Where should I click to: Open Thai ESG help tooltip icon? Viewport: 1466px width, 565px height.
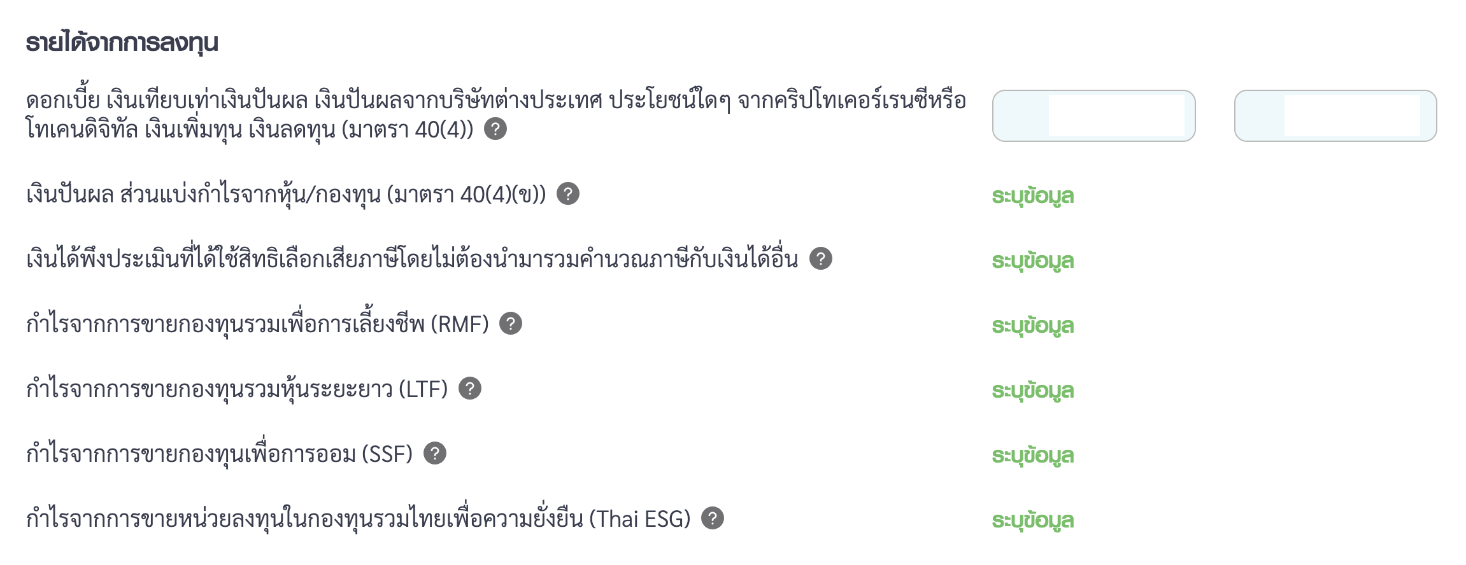tap(713, 518)
